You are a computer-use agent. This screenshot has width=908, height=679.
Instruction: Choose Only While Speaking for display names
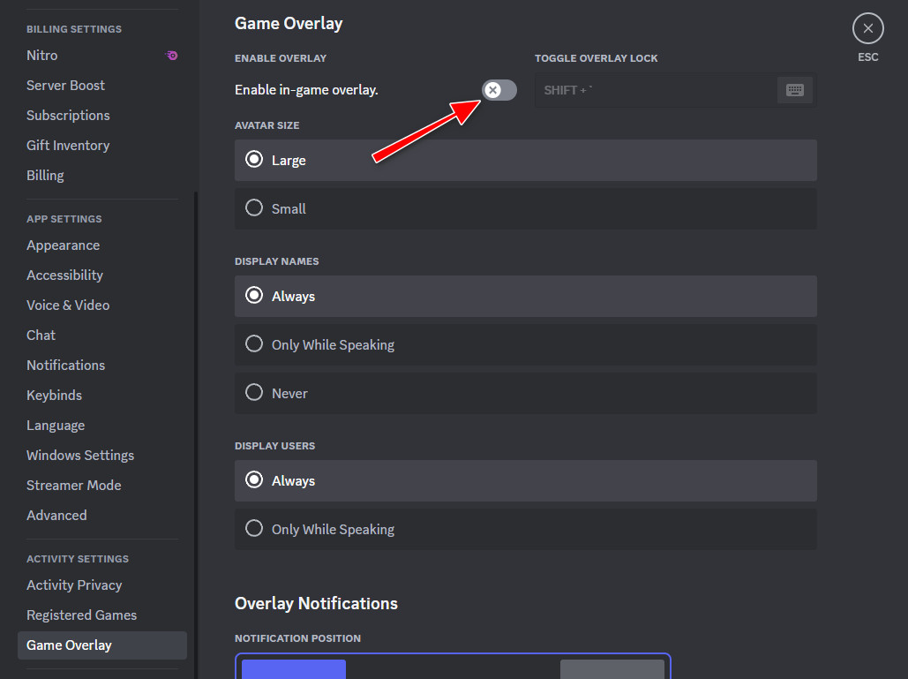point(255,344)
